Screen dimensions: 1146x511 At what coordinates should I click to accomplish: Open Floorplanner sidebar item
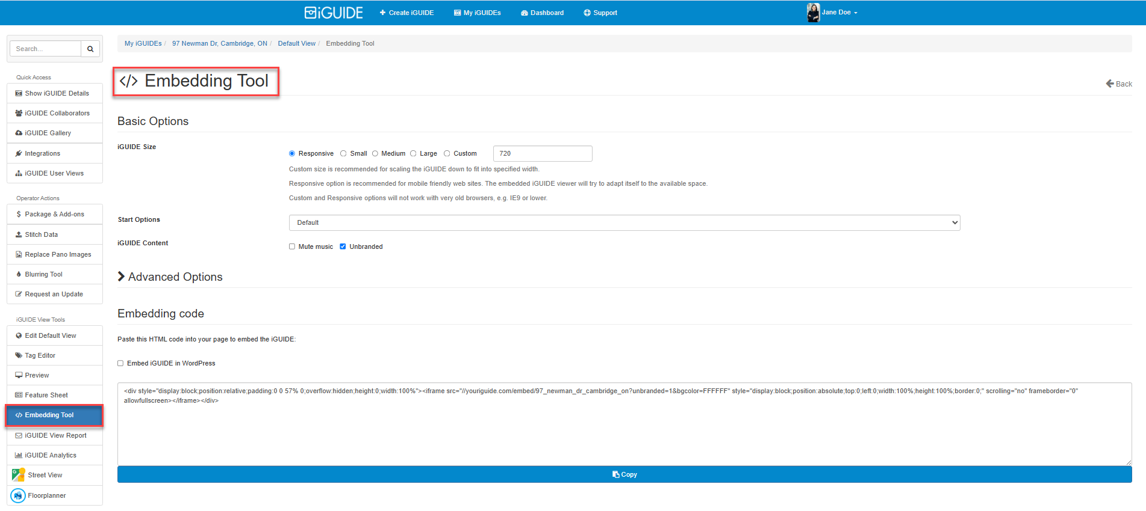click(x=55, y=495)
